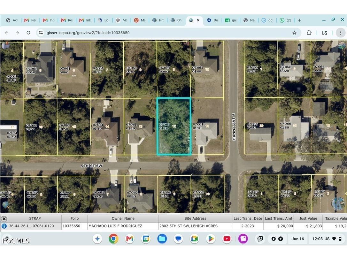
Task: Switch to the 'Acc' browser tab
Action: [x=12, y=20]
